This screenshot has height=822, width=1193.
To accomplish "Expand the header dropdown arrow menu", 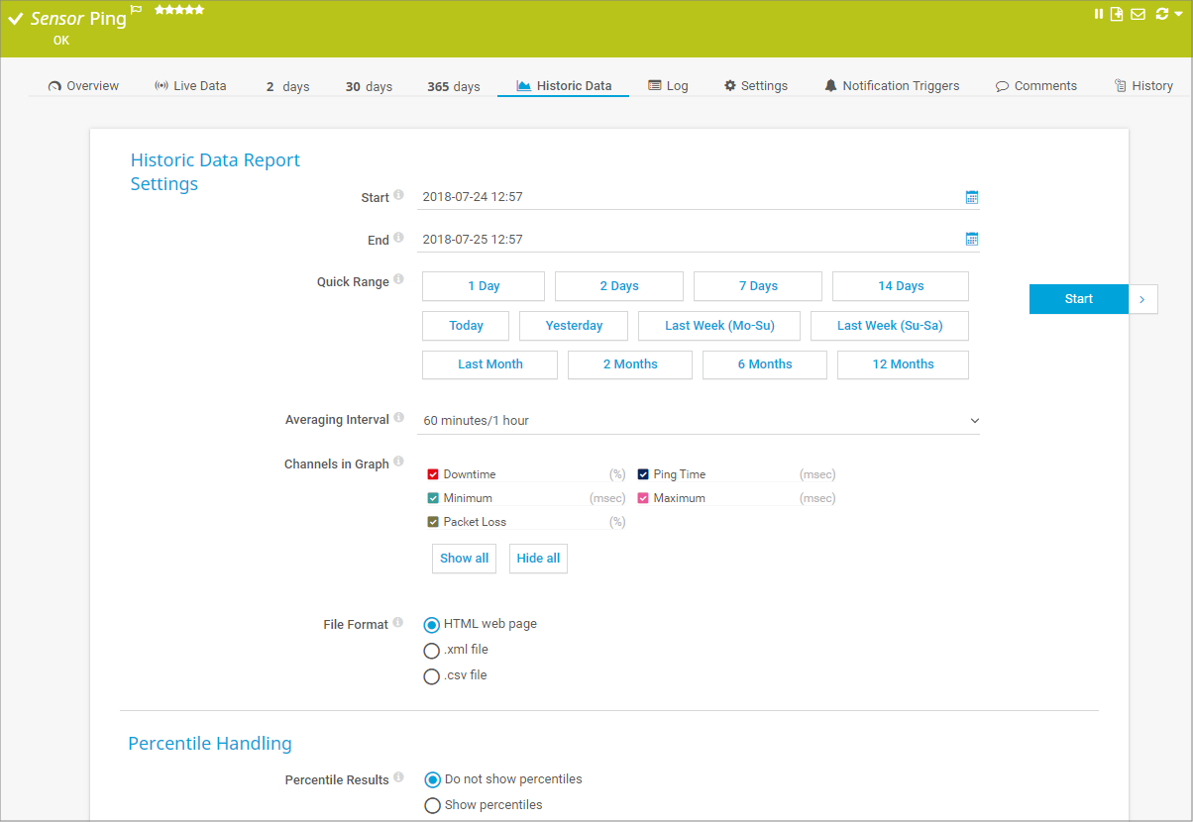I will click(1178, 14).
